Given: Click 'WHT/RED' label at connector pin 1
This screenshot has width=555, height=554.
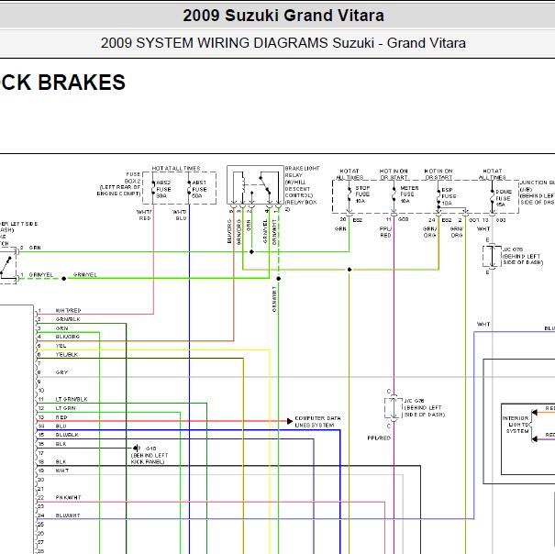Looking at the screenshot, I should click(x=68, y=310).
